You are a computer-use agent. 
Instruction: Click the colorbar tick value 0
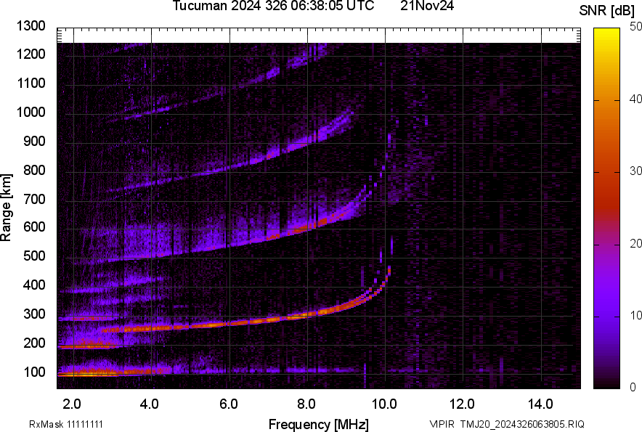point(633,387)
